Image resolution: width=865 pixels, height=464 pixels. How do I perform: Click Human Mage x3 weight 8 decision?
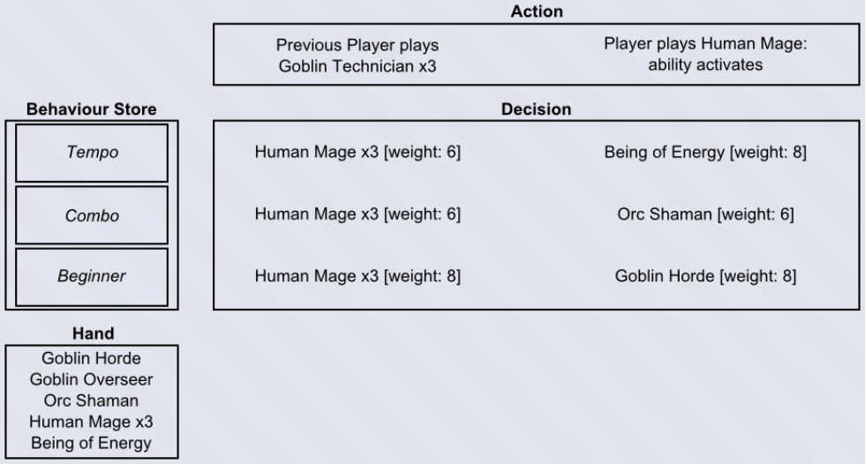click(x=357, y=276)
